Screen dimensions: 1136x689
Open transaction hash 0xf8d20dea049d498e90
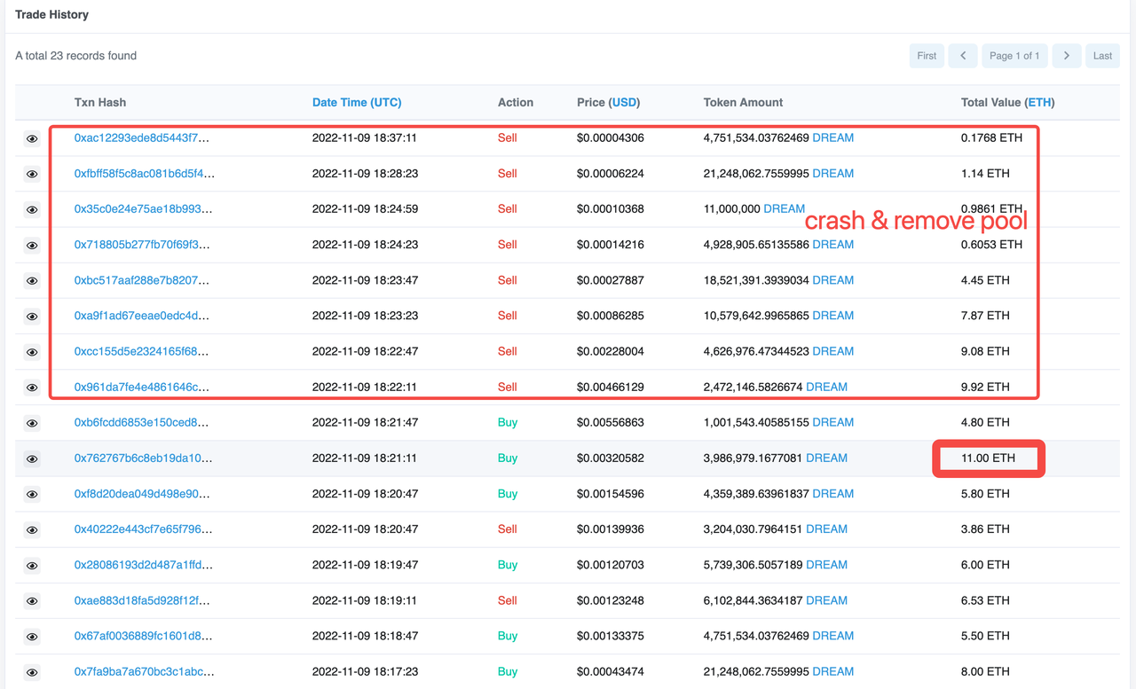pyautogui.click(x=142, y=494)
